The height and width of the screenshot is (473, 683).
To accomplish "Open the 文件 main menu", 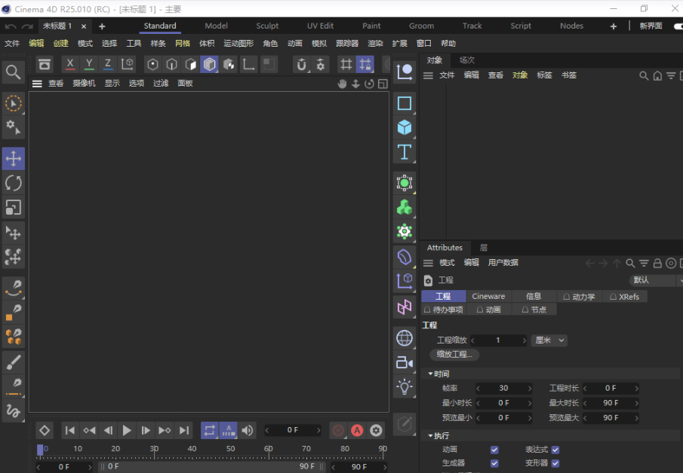I will pos(12,43).
